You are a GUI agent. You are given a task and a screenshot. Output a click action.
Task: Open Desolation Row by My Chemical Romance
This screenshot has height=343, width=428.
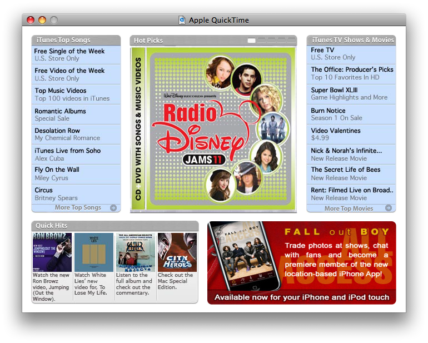pyautogui.click(x=76, y=135)
